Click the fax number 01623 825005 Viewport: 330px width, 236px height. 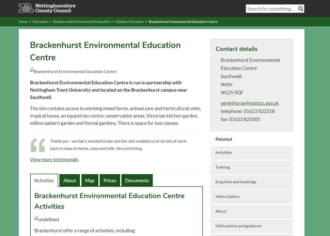coord(244,119)
